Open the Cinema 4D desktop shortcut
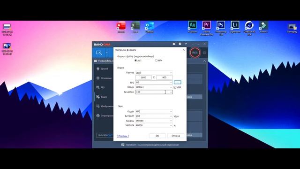300x169 pixels. [x=249, y=28]
